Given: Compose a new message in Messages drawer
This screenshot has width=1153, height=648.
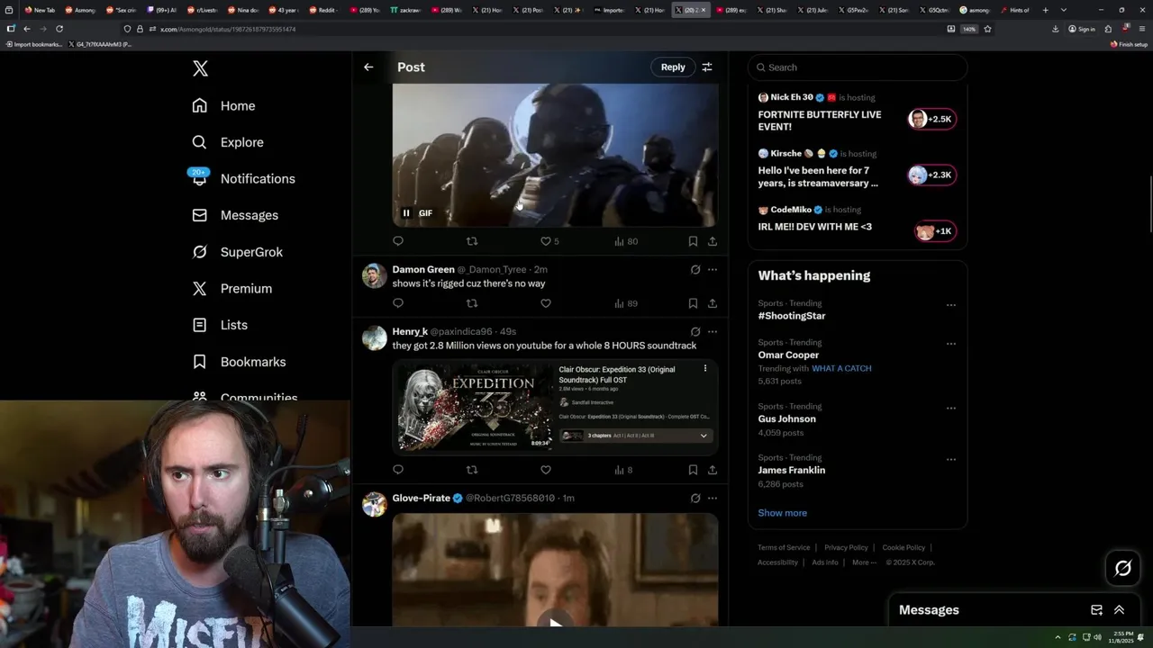Looking at the screenshot, I should [1096, 610].
